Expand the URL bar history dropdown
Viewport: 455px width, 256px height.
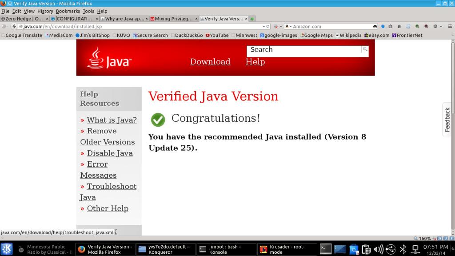coord(263,27)
